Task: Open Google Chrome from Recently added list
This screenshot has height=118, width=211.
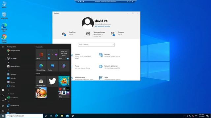Action: pyautogui.click(x=14, y=50)
